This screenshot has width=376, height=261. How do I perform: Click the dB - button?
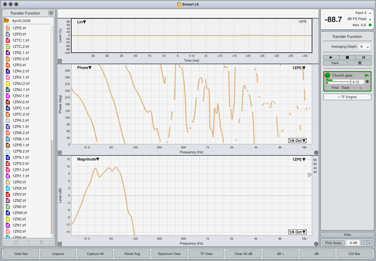click(318, 254)
